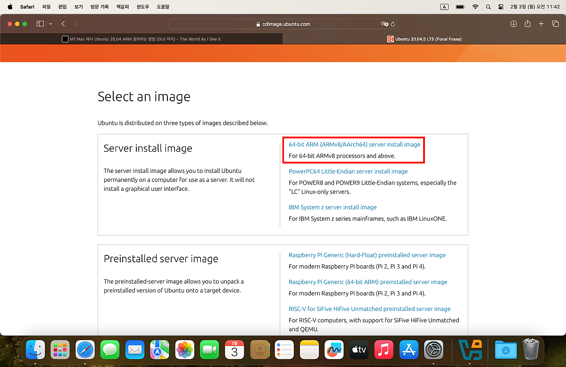Check battery status in menu bar

(460, 7)
